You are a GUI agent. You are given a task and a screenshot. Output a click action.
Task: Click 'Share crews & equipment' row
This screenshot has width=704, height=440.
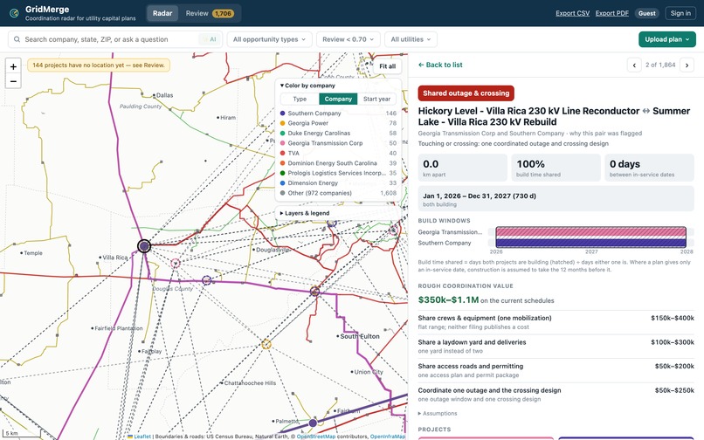tap(556, 322)
